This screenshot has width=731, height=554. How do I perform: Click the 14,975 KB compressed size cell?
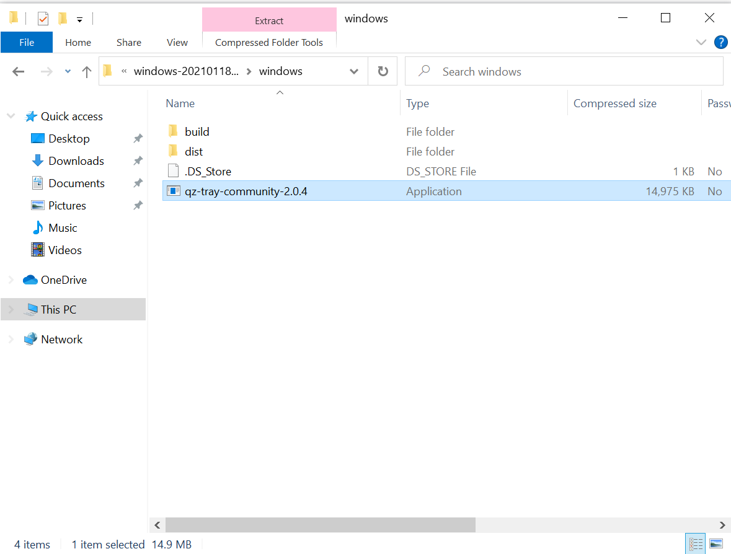670,191
